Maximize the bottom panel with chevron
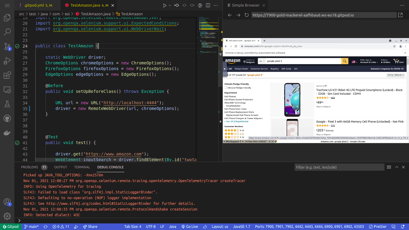Image resolution: width=409 pixels, height=230 pixels. 397,167
